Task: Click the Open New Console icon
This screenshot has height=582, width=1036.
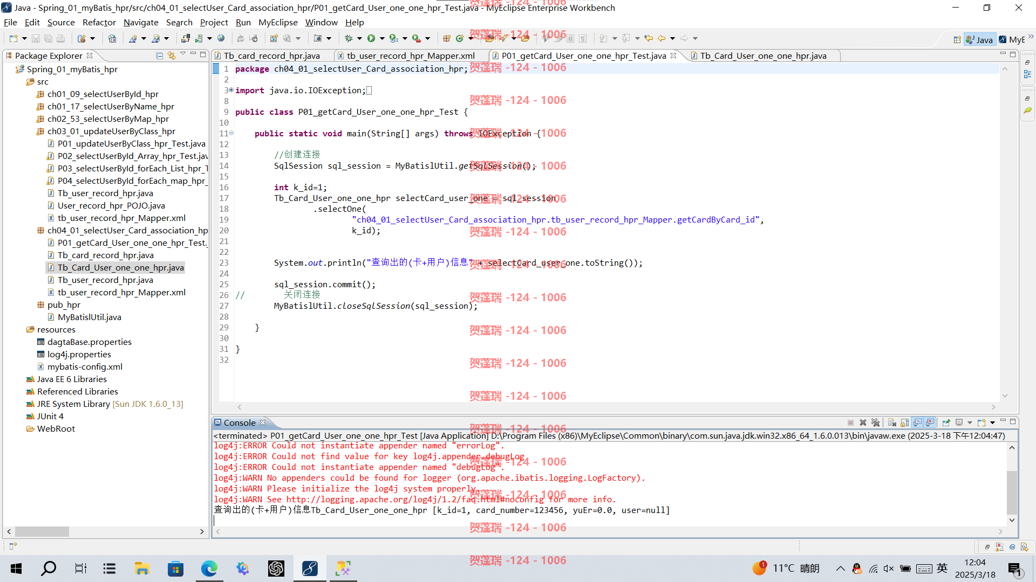Action: pyautogui.click(x=982, y=422)
